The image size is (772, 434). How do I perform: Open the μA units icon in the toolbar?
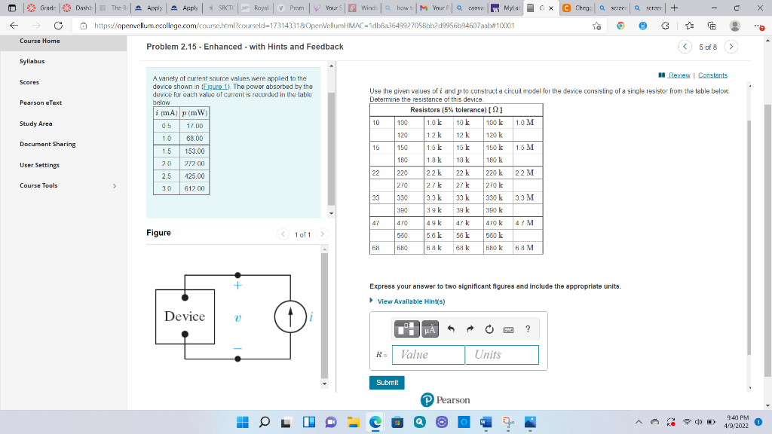coord(430,329)
